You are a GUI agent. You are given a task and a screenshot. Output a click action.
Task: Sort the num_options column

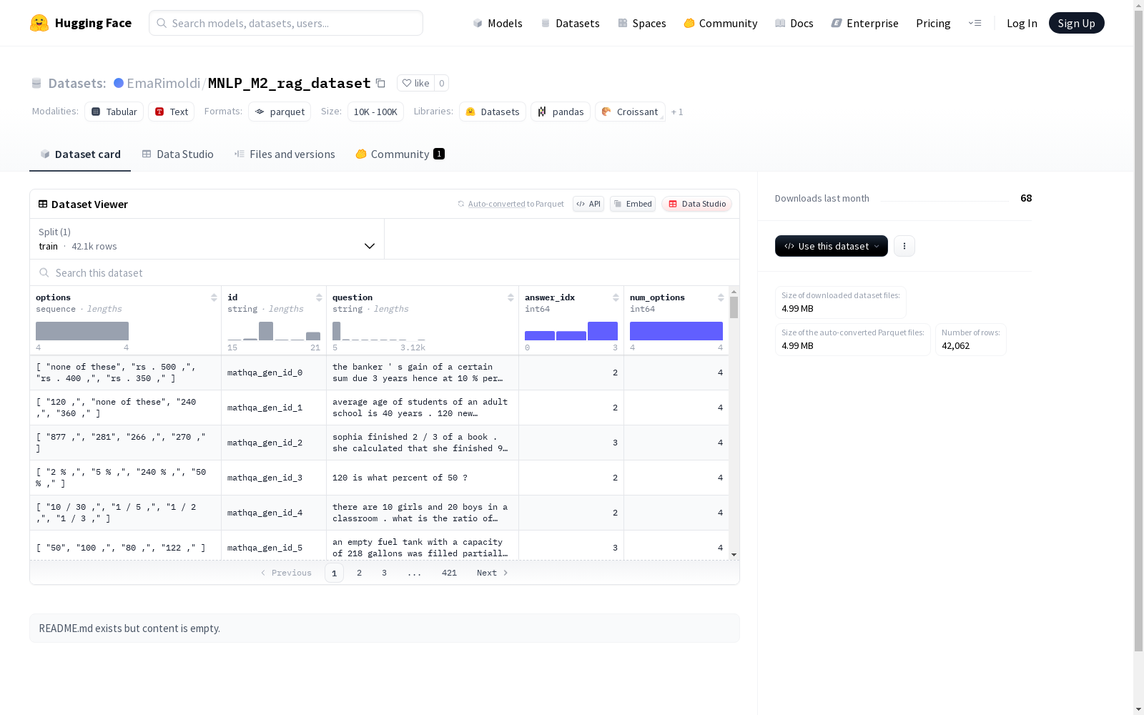pos(721,297)
